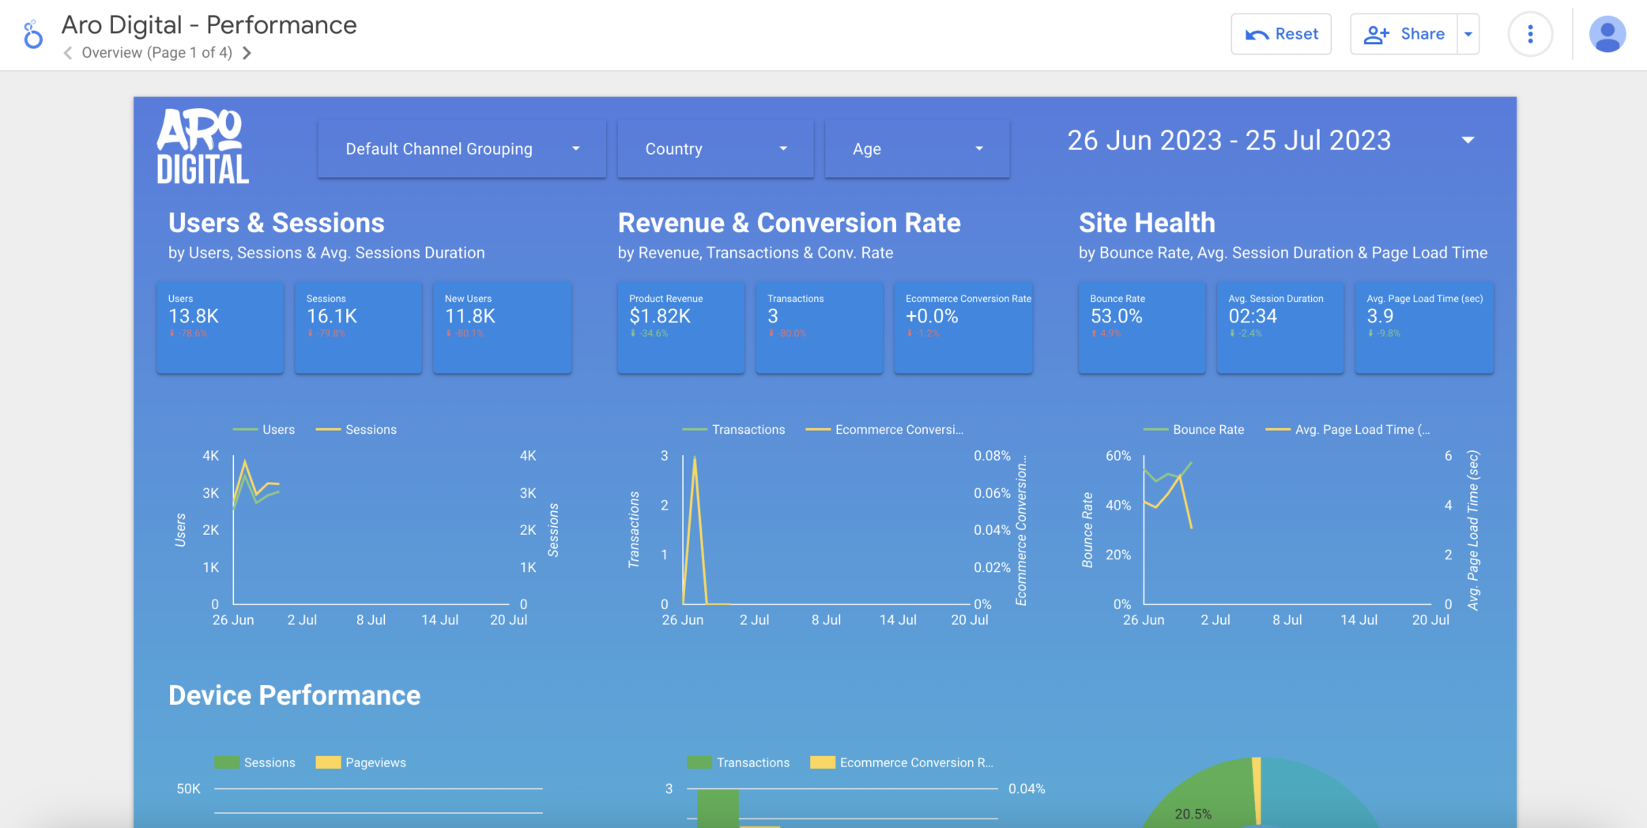
Task: Click the Aro Digital logo
Action: point(202,147)
